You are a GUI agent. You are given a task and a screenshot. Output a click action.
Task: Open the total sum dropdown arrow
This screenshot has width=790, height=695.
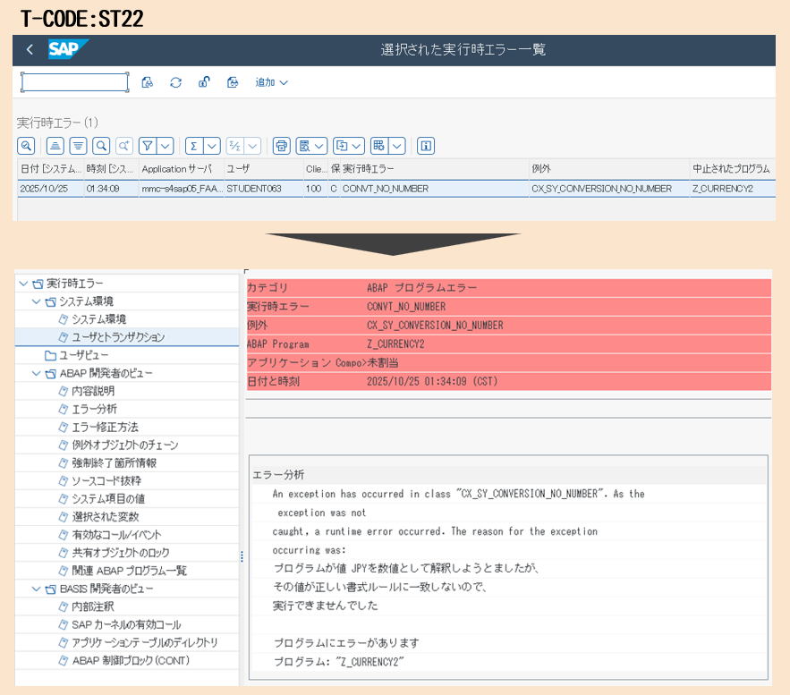point(212,146)
